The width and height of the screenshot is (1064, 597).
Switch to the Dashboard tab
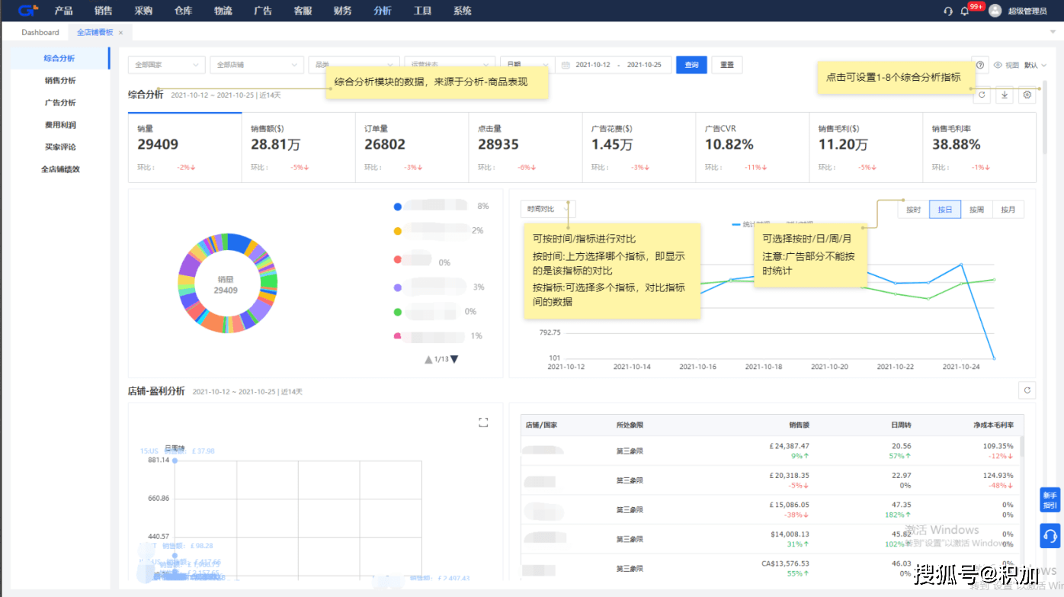pos(40,33)
